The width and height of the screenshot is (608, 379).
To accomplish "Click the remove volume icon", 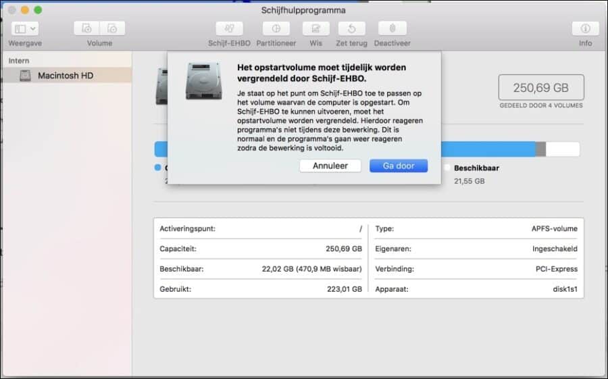I will tap(112, 28).
